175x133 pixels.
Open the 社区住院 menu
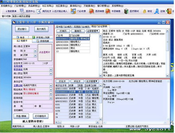pyautogui.click(x=48, y=6)
